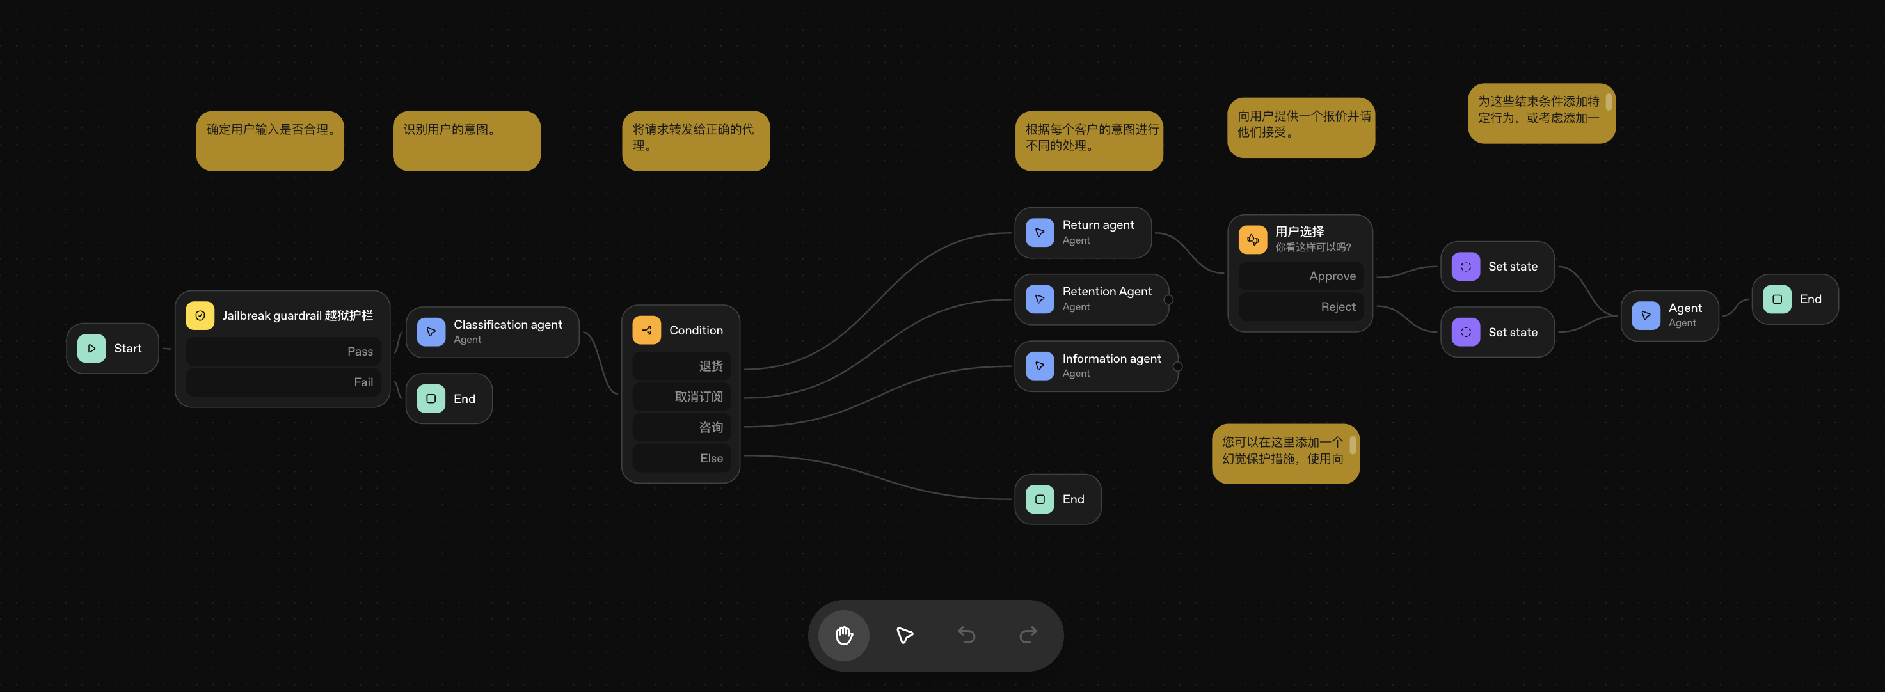Click the yellow note 识别用户的意图
Screen dimensions: 1885x692
click(x=466, y=141)
